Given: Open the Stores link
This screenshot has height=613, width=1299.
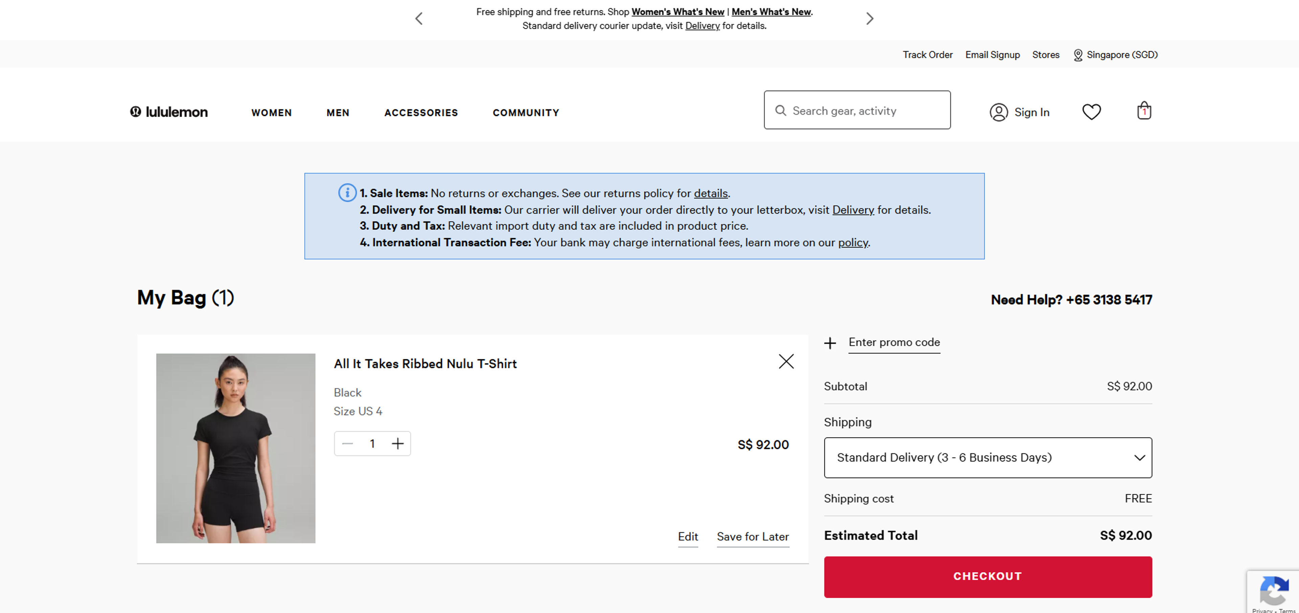Looking at the screenshot, I should [1045, 54].
